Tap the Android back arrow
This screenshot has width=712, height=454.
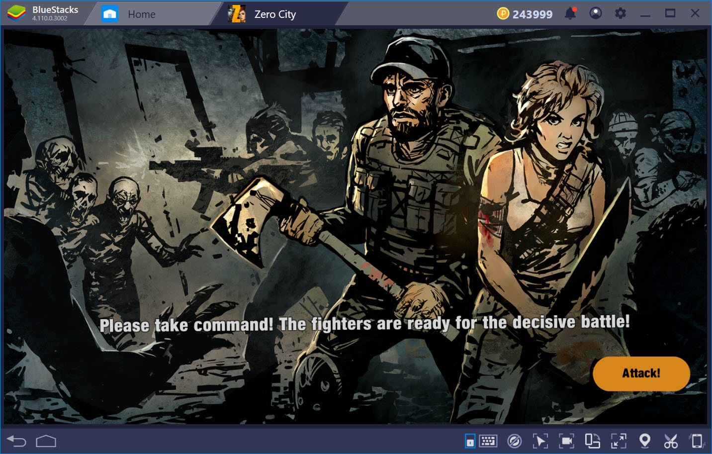16,441
